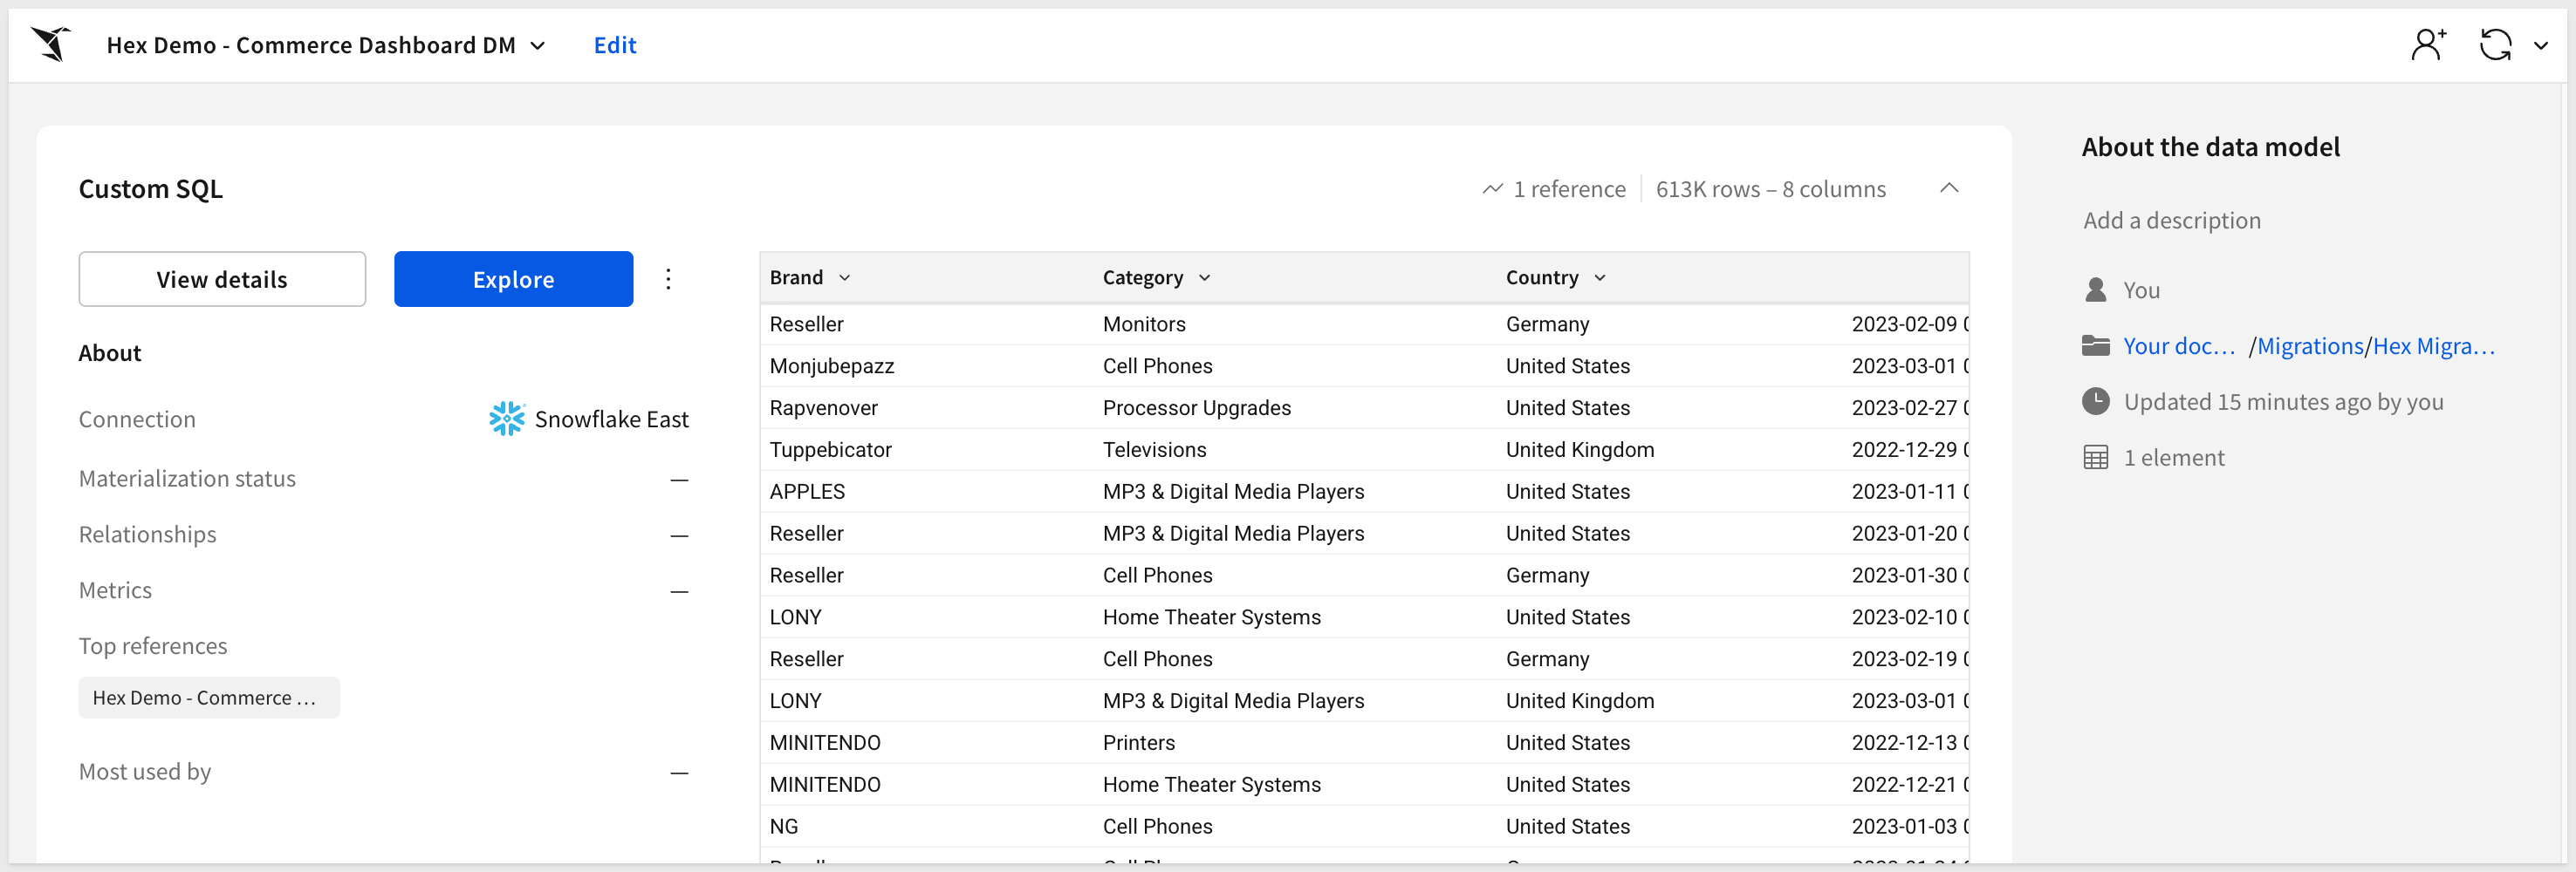This screenshot has width=2576, height=872.
Task: Open the Brand column dropdown
Action: tap(845, 277)
